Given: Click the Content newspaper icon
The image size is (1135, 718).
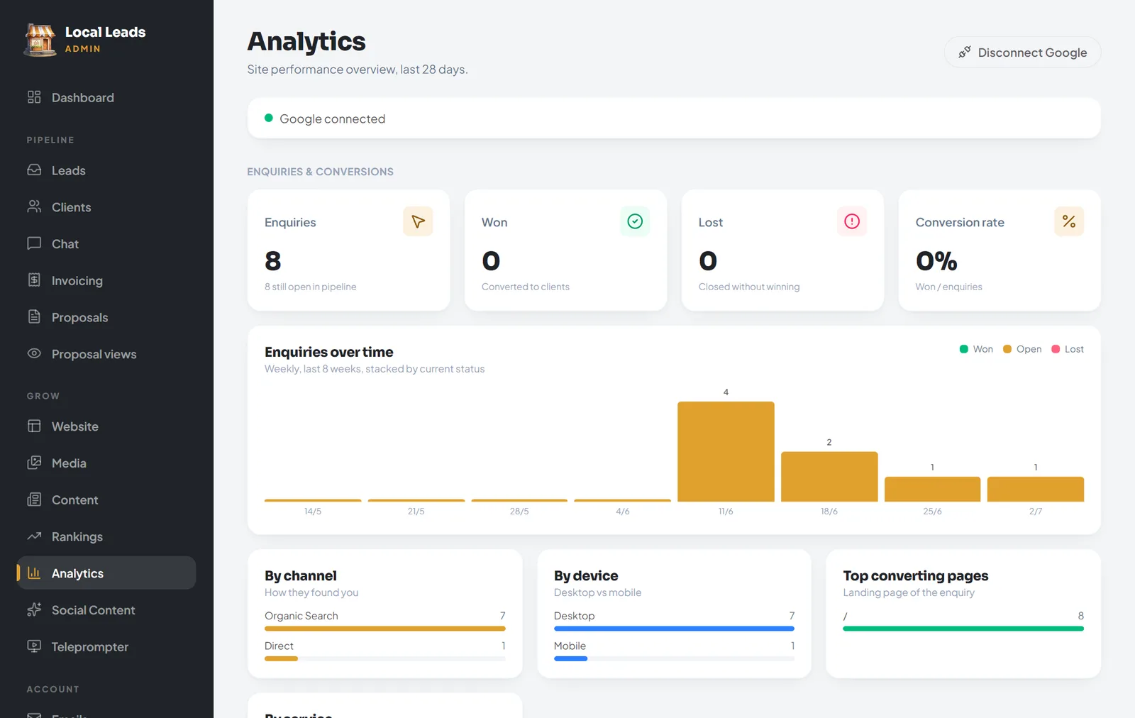Looking at the screenshot, I should click(34, 499).
